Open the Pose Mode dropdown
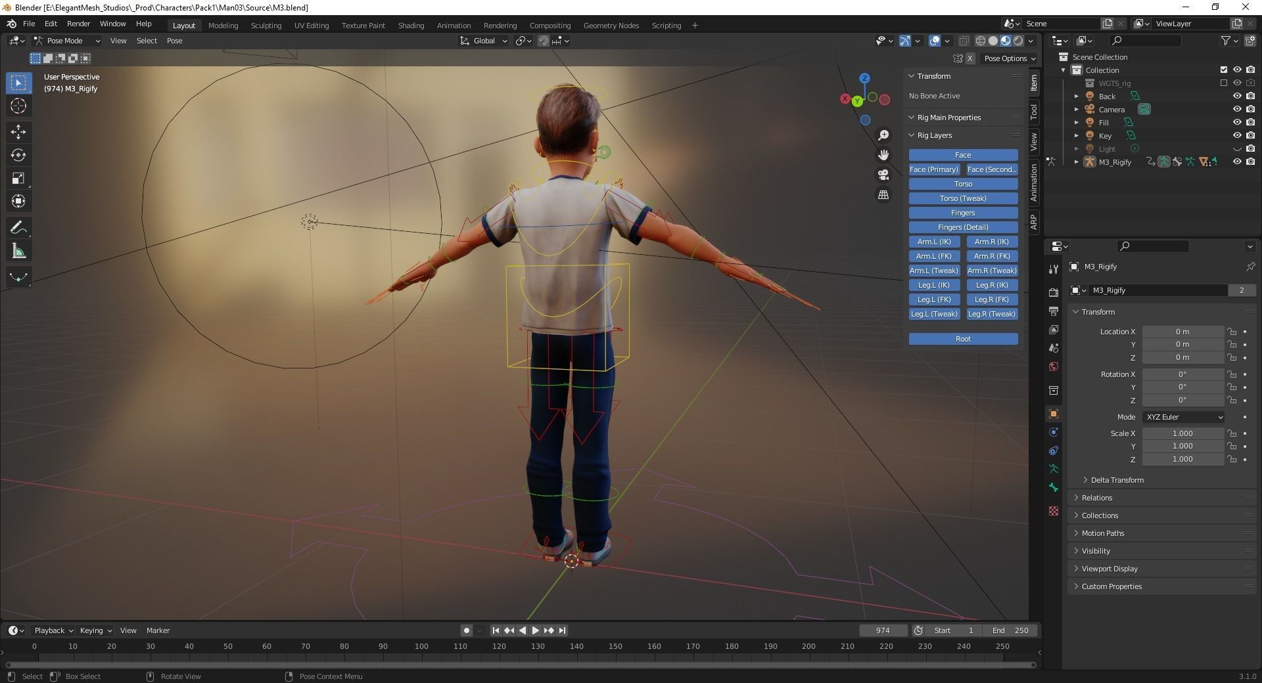 (x=67, y=41)
